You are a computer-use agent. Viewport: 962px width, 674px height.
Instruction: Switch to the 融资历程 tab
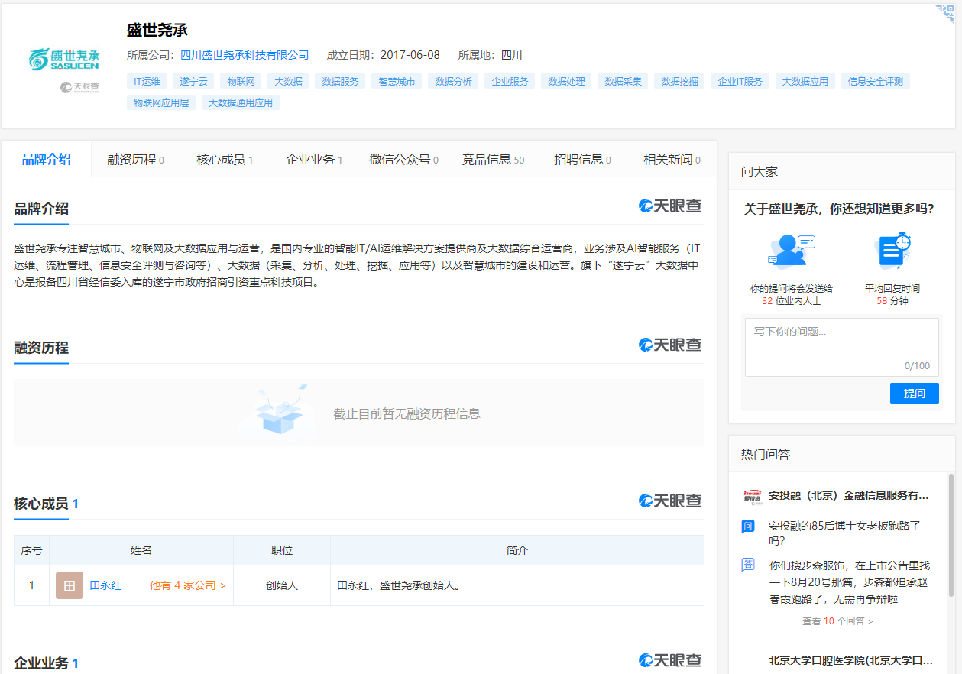[x=135, y=159]
